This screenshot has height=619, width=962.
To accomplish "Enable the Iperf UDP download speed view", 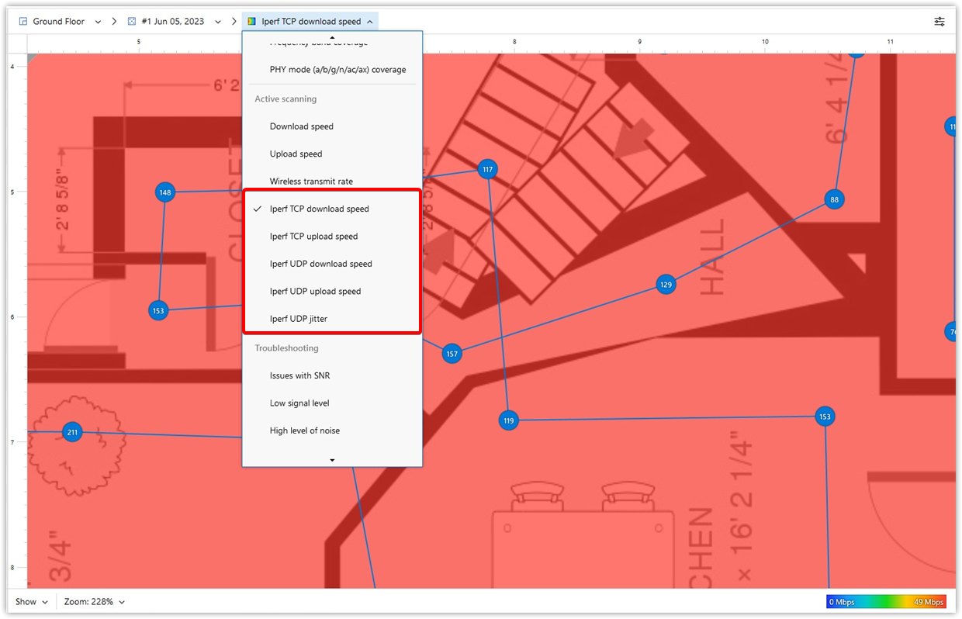I will [x=321, y=264].
